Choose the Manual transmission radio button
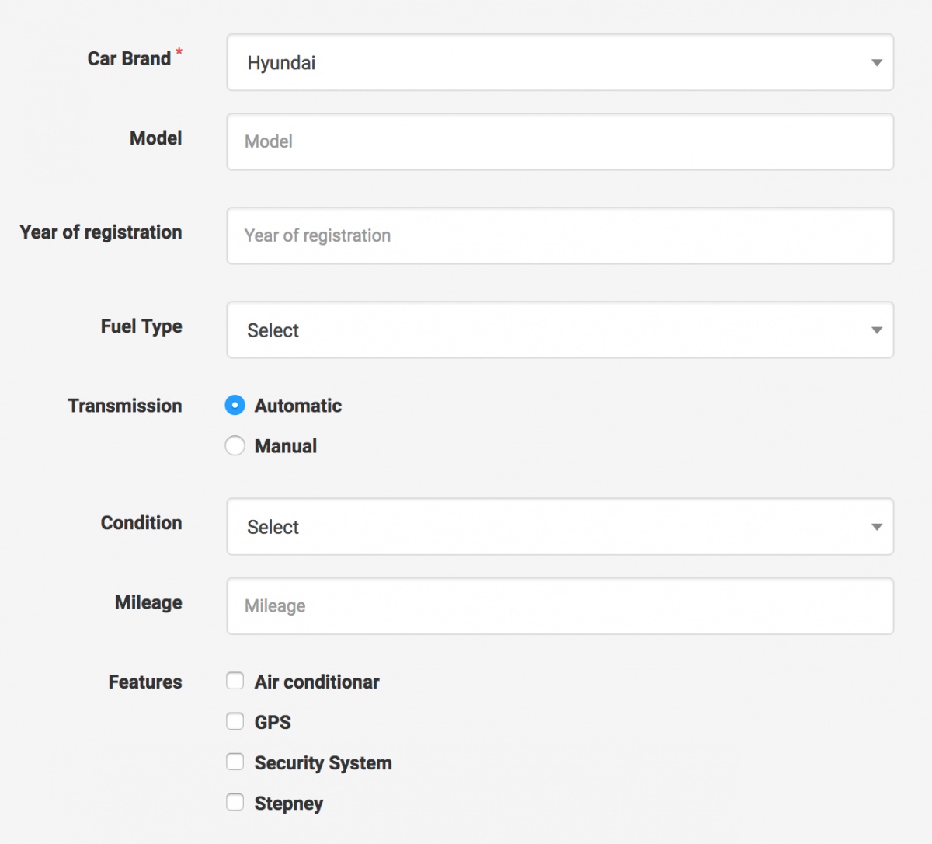932x844 pixels. click(x=235, y=446)
